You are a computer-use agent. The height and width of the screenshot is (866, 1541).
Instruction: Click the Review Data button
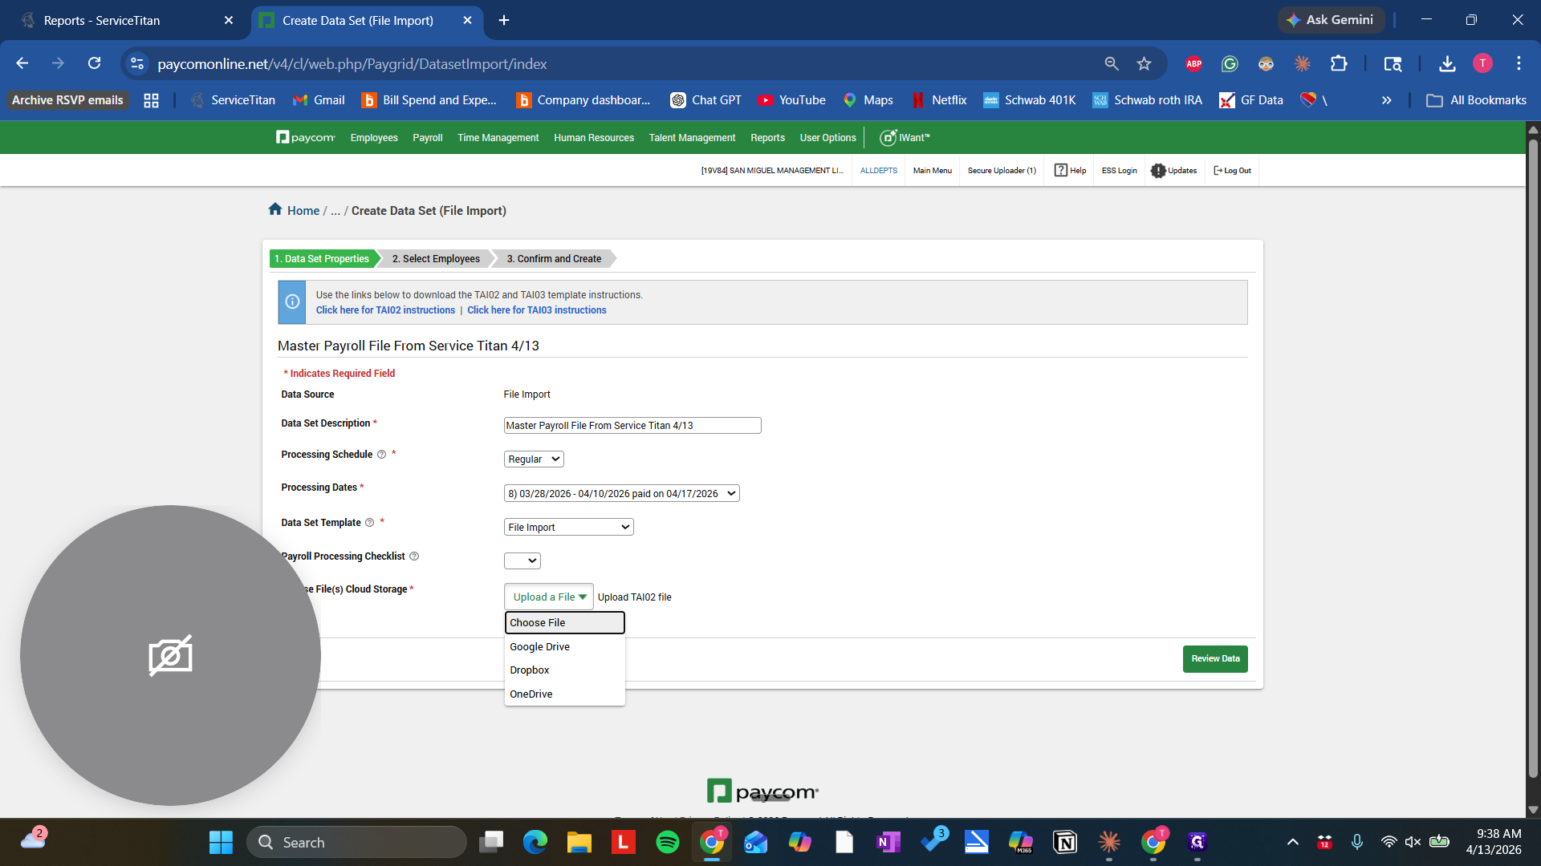(1215, 658)
